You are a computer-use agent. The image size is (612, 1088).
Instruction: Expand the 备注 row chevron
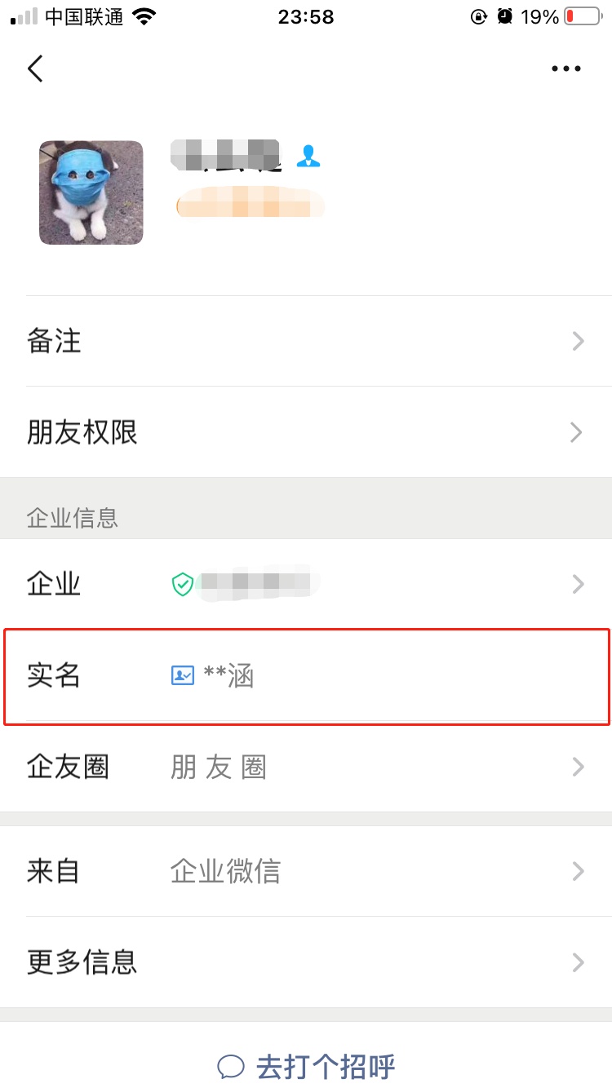(x=578, y=341)
